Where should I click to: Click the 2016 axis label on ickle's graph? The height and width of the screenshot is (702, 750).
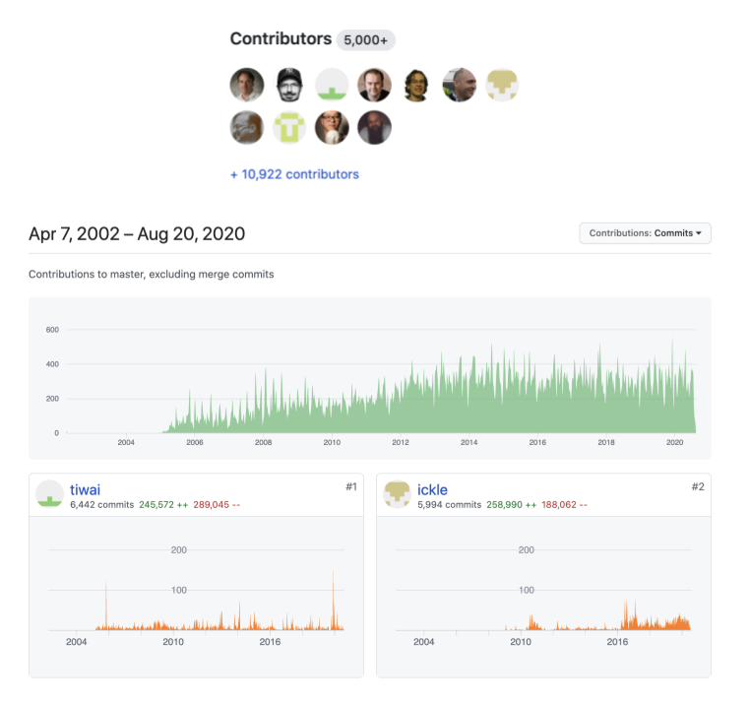coord(617,642)
